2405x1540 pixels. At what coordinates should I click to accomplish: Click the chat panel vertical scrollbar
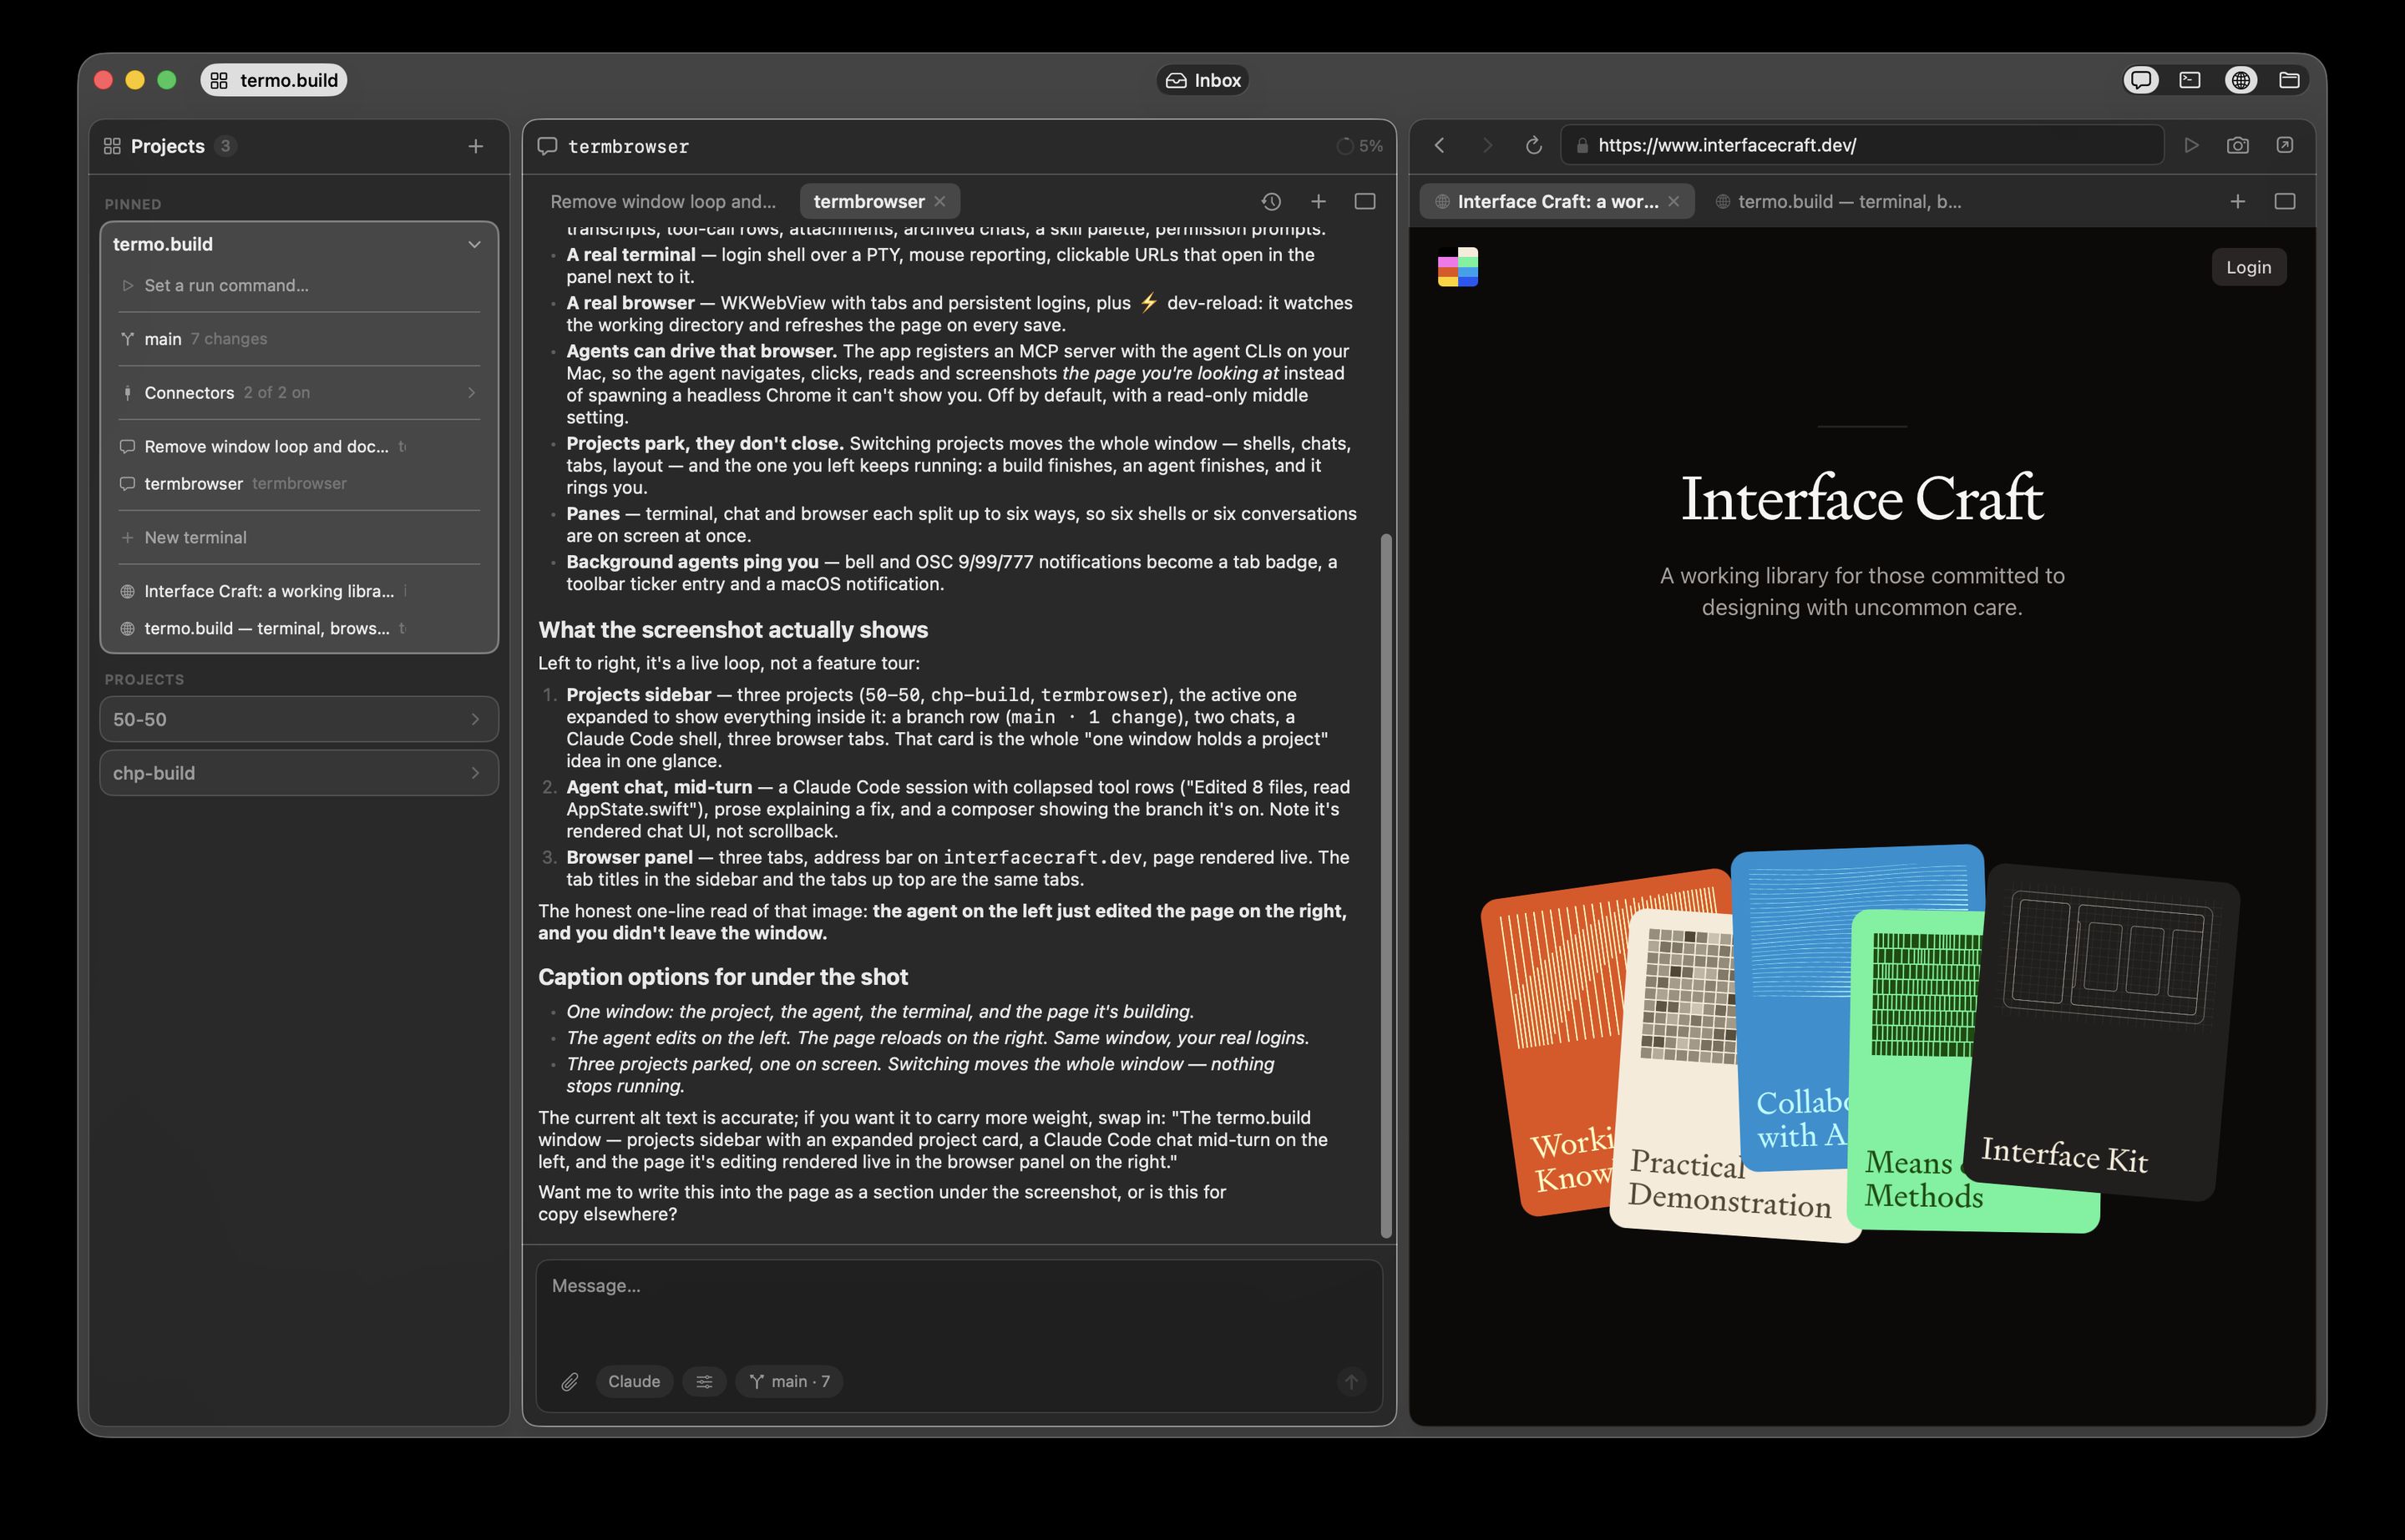click(1385, 885)
